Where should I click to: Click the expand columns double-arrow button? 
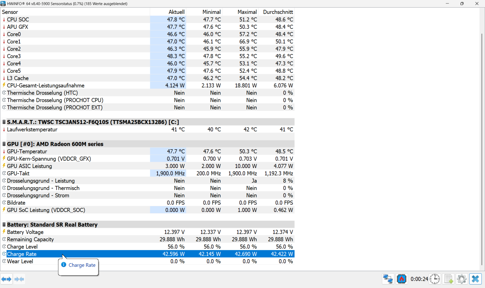coord(6,279)
